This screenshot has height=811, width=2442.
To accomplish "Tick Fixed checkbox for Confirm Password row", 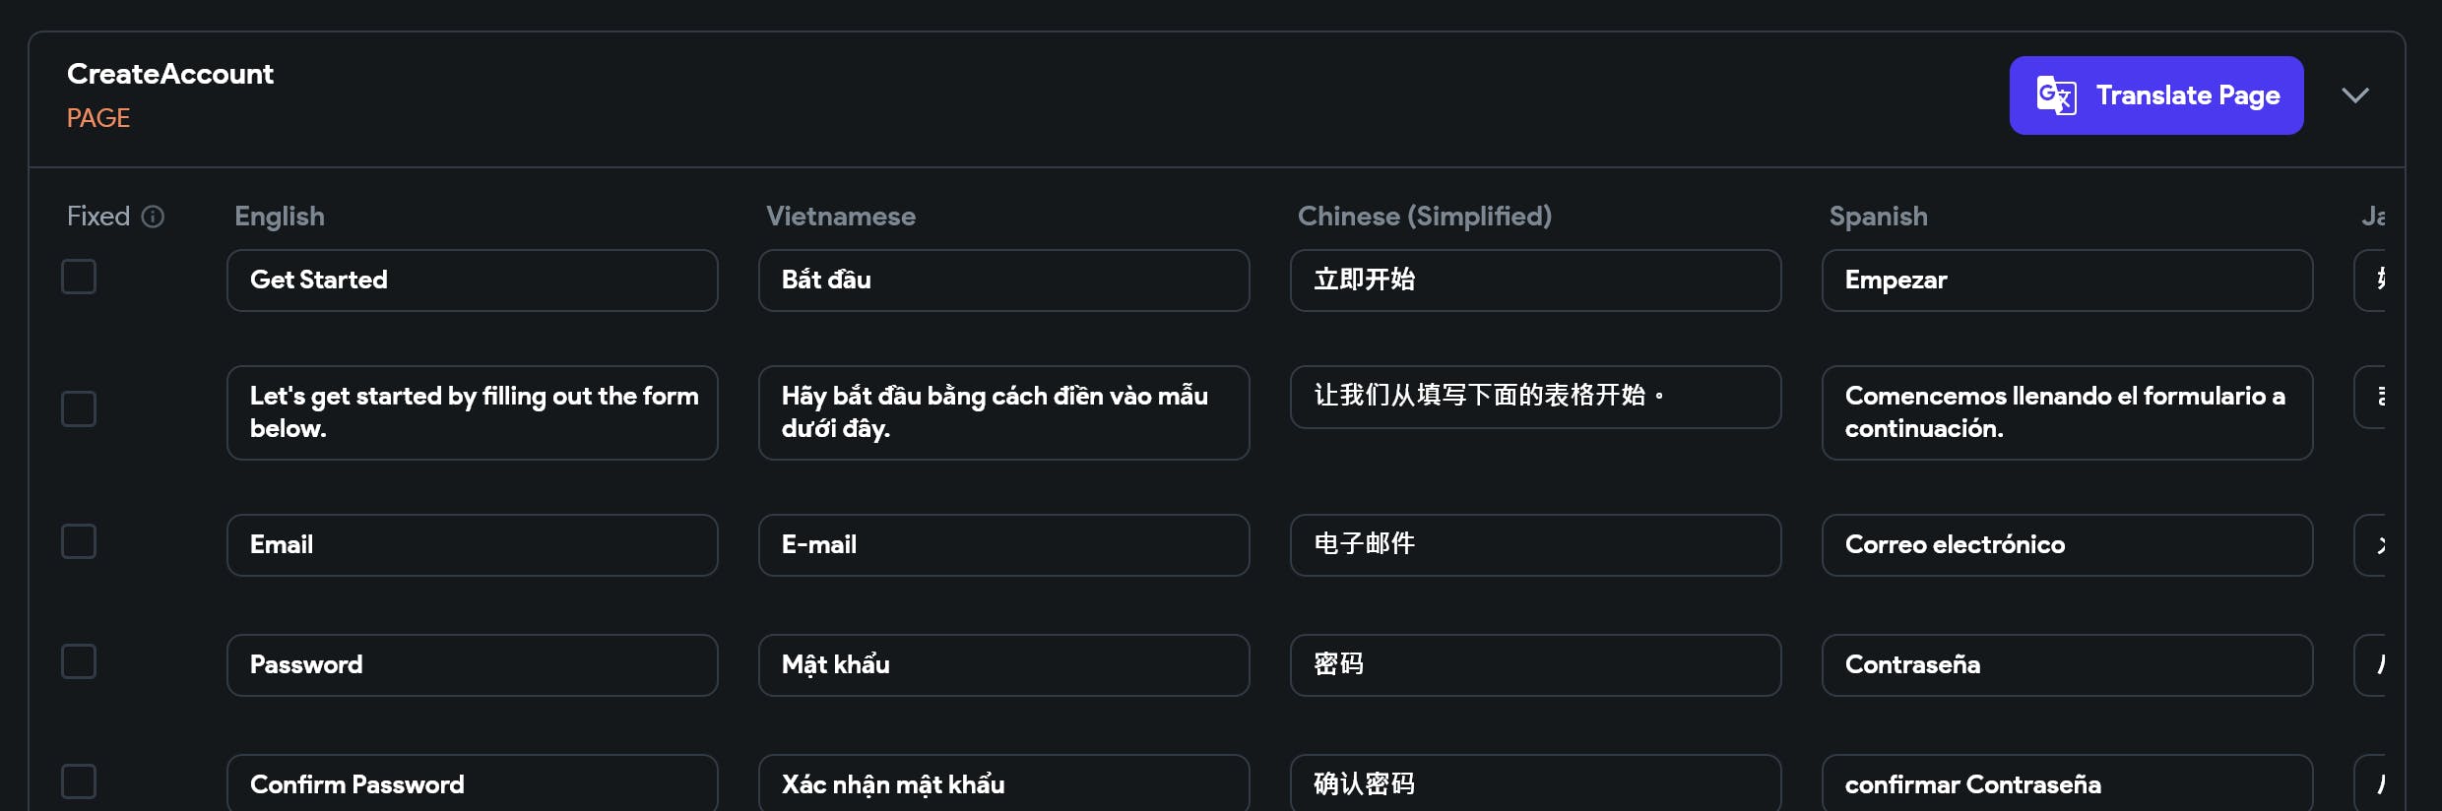I will pos(79,781).
